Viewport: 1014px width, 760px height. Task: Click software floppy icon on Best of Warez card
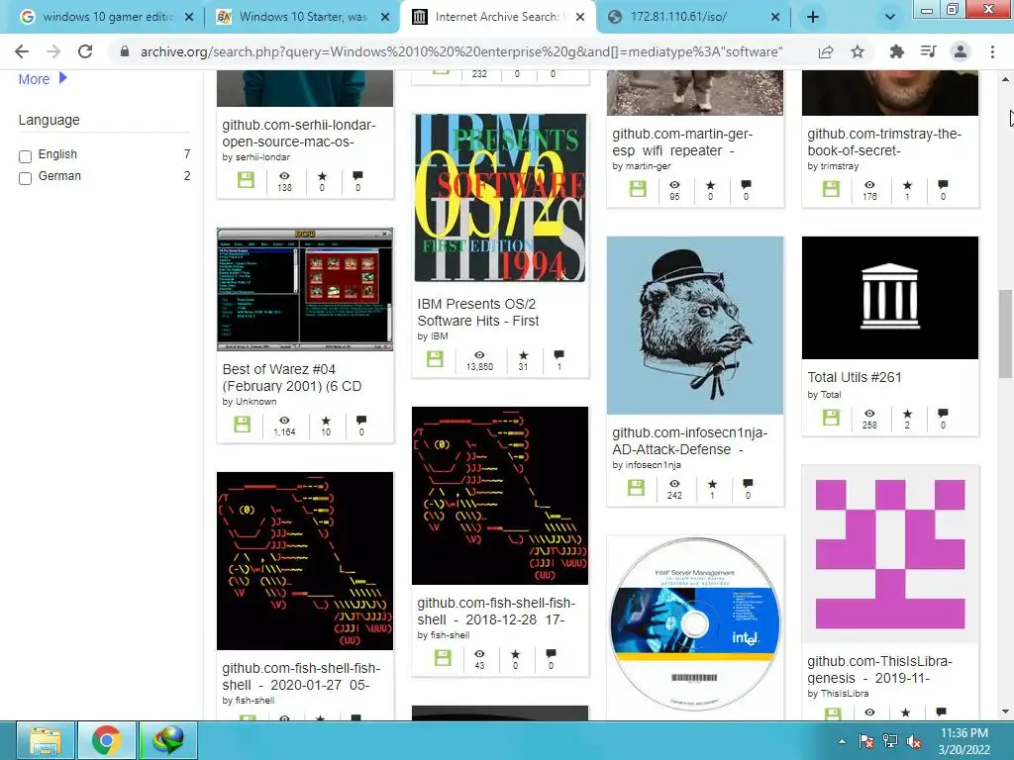click(243, 424)
